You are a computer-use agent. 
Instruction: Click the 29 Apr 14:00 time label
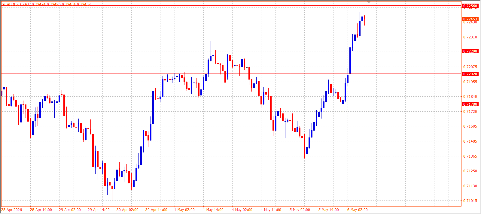click(x=99, y=210)
